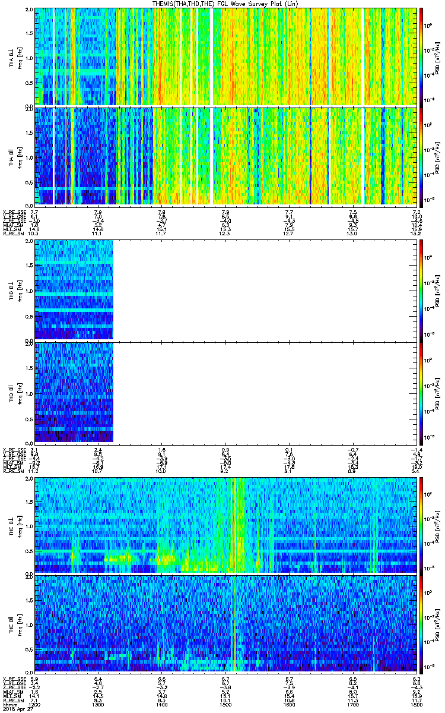
Task: Click the MLAT_SM row label under THE panels
Action: [12, 693]
